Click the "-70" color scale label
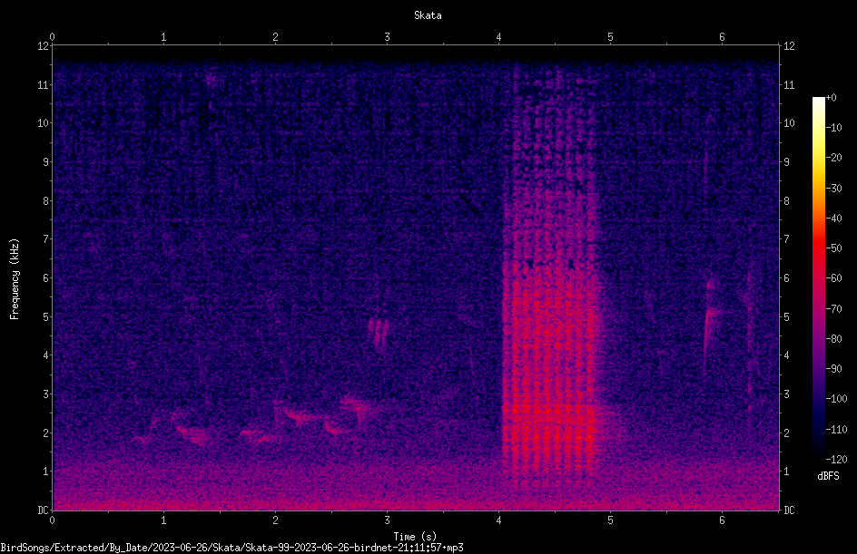 click(833, 309)
